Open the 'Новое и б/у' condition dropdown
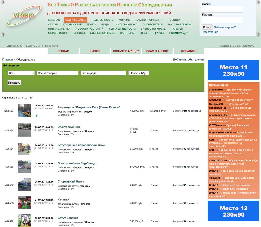 point(139,73)
